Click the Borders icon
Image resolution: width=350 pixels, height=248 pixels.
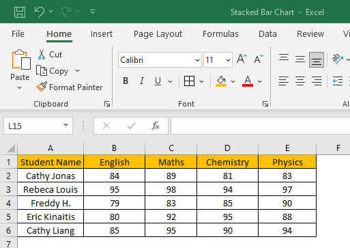(x=189, y=81)
